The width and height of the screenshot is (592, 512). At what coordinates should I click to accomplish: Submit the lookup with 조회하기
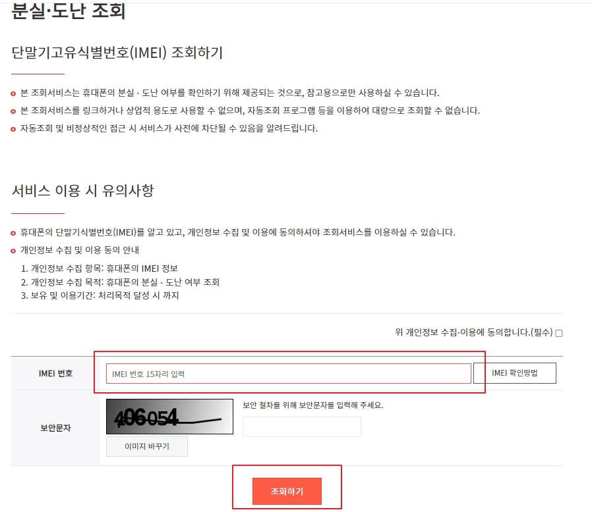click(x=287, y=491)
